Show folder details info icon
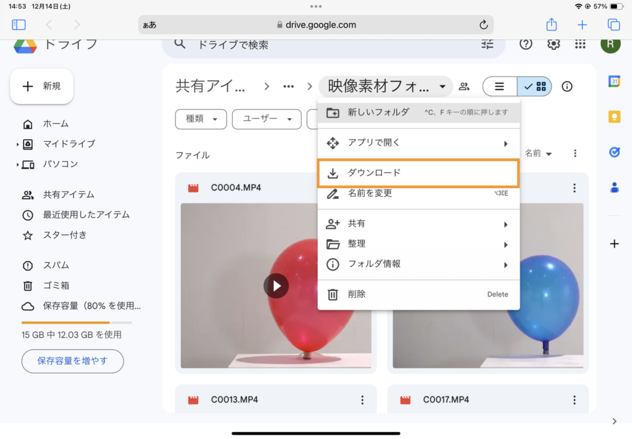The image size is (632, 439). tap(567, 87)
